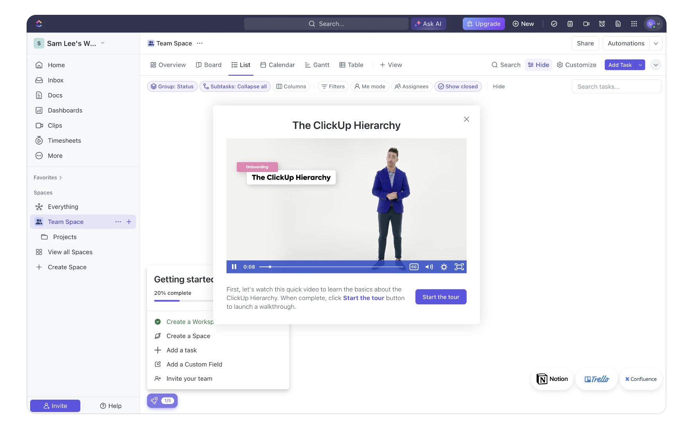Click the ClickUp logo in top bar
Viewport: 690px width, 429px height.
[39, 23]
